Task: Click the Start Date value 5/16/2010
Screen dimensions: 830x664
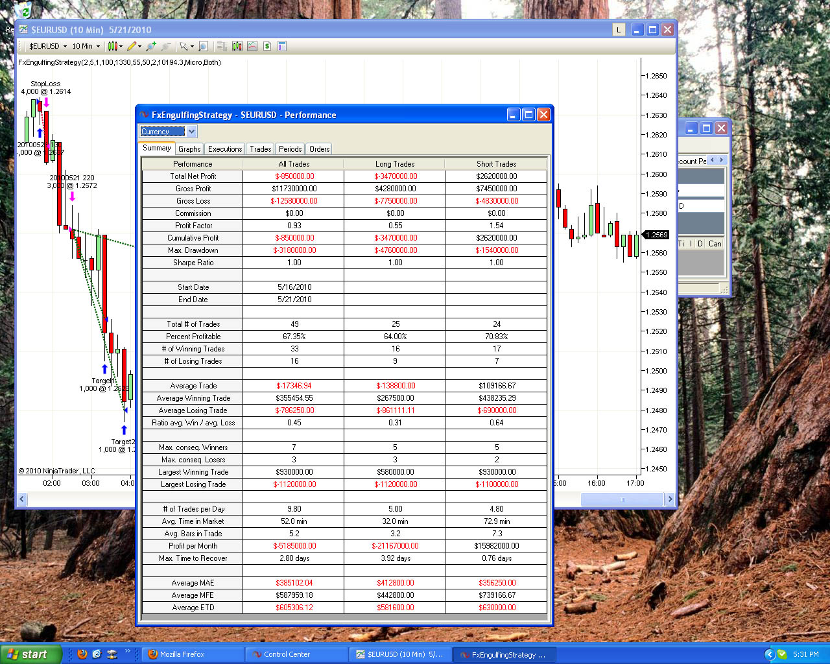Action: click(294, 287)
